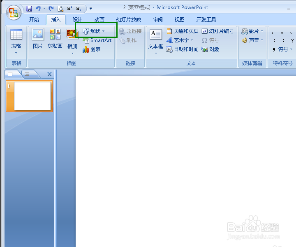Select slide 1 thumbnail
Screen dimensions: 296x247
coord(29,96)
